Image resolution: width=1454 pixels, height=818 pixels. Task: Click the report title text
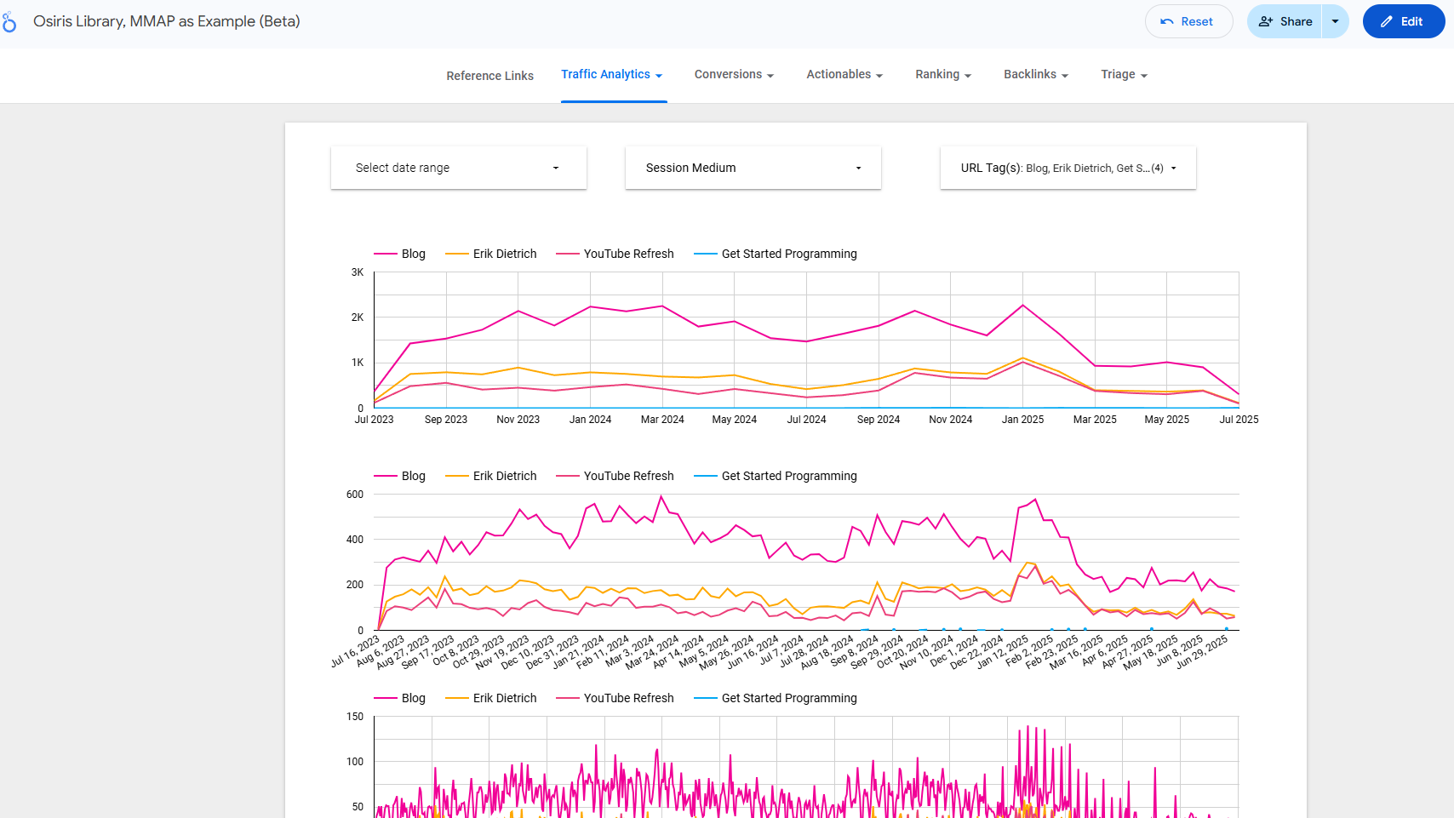point(167,22)
